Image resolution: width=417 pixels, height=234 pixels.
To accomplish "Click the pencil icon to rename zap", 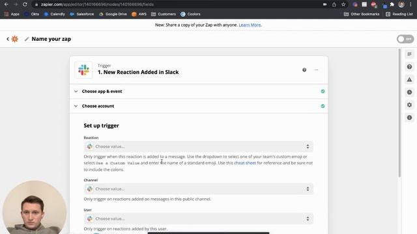I will [x=27, y=39].
